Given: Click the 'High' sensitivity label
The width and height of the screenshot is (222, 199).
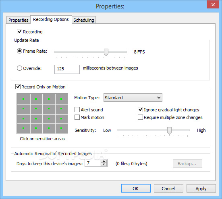Looking at the screenshot, I should point(201,130).
